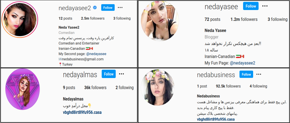Image resolution: width=290 pixels, height=123 pixels.
Task: Follow the nedayasee account
Action: click(x=251, y=6)
